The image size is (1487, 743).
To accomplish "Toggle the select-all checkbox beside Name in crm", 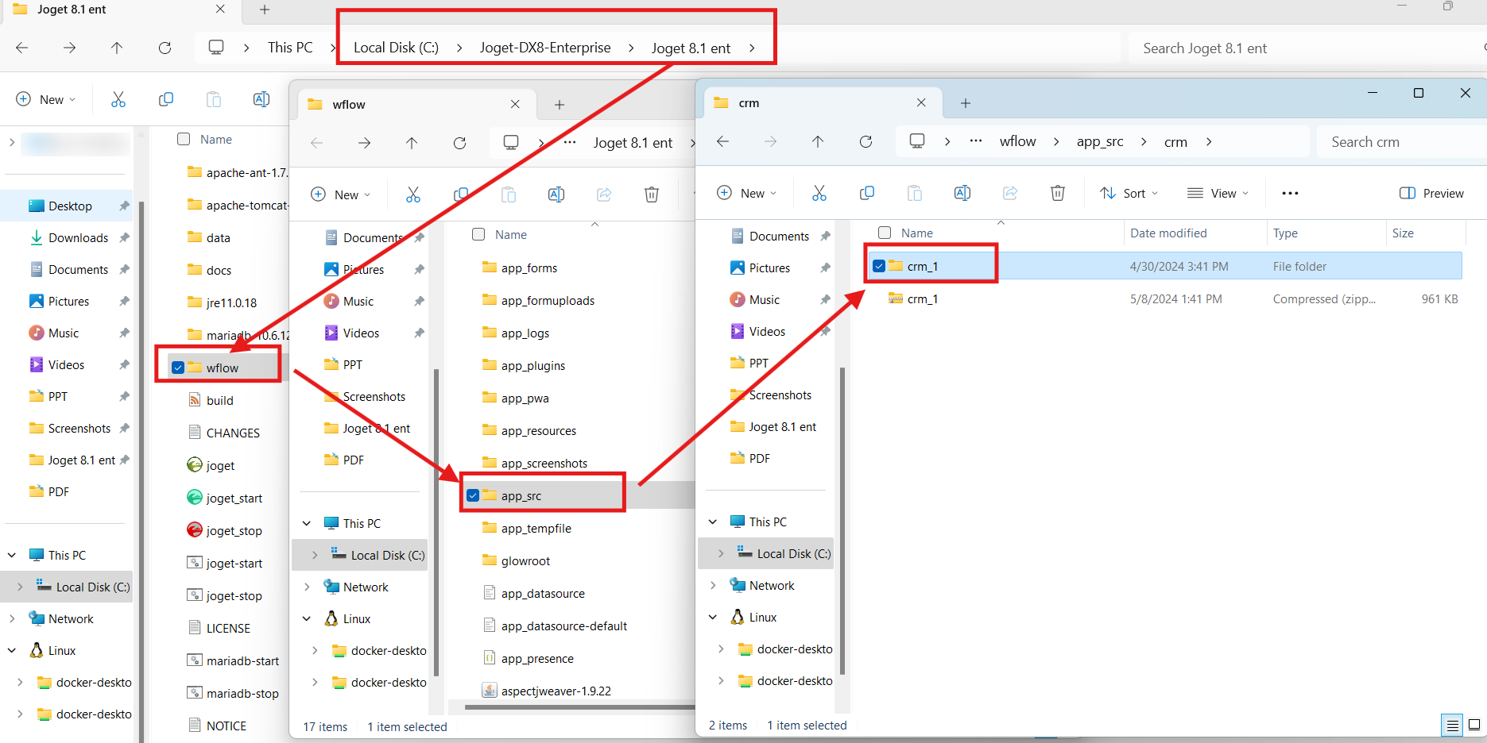I will coord(885,233).
